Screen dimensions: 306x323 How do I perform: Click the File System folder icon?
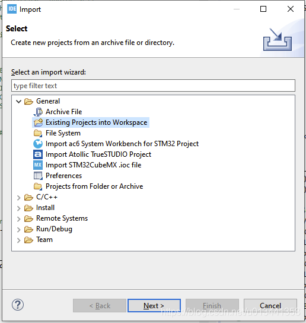[x=38, y=133]
